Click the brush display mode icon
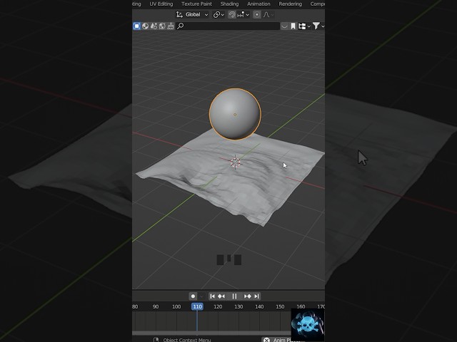 pyautogui.click(x=171, y=26)
